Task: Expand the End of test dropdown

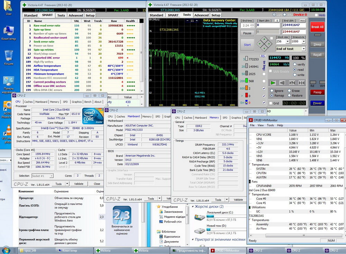Action: [303, 49]
